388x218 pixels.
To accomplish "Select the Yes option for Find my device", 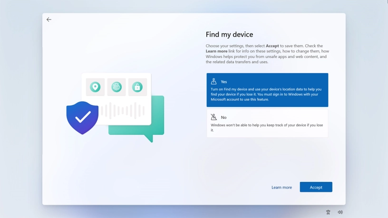I will point(267,90).
